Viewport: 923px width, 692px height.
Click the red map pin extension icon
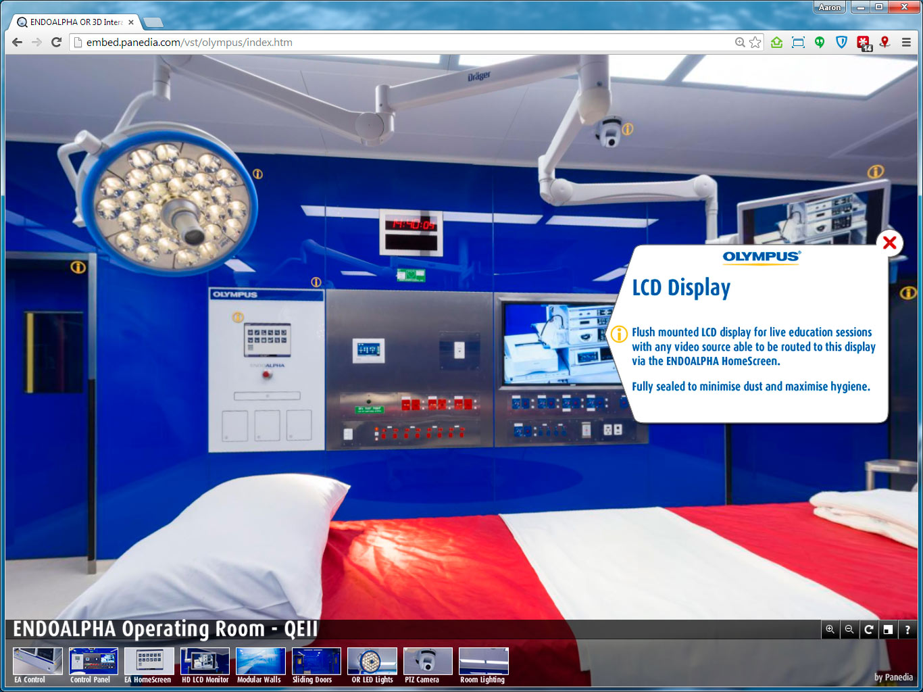(x=884, y=42)
